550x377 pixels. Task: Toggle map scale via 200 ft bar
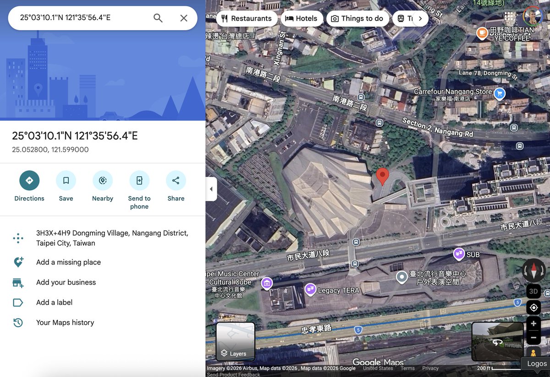(x=499, y=368)
